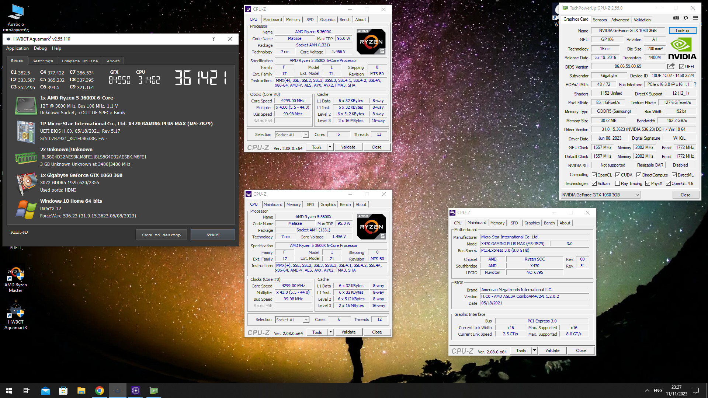Click Aquamark title bar help question mark

click(213, 39)
